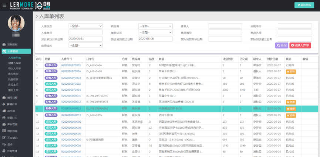Open the 收货仓库 dropdown
Viewport: 320px width, 157px height.
[x=85, y=45]
